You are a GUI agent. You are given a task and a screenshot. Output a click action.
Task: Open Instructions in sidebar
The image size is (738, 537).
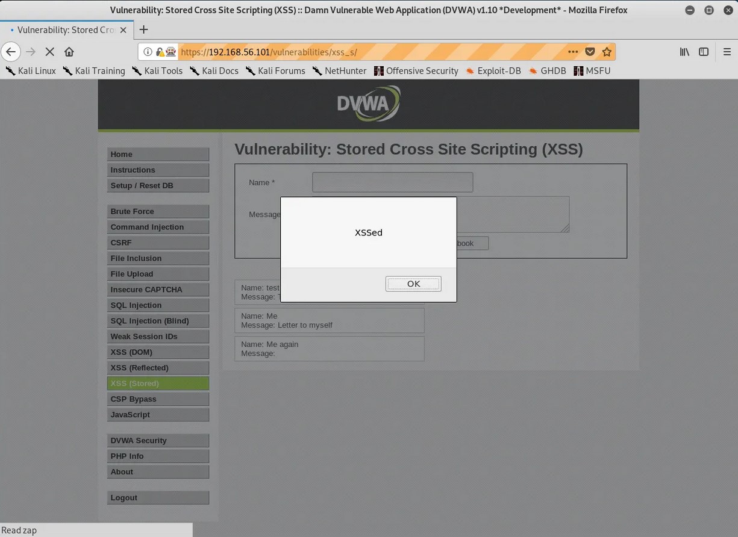pos(158,170)
